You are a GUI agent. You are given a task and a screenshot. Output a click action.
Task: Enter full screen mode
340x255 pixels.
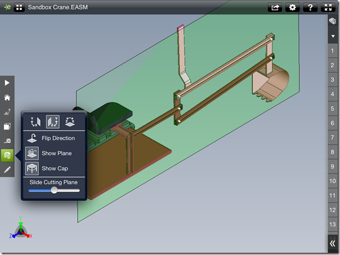(328, 7)
